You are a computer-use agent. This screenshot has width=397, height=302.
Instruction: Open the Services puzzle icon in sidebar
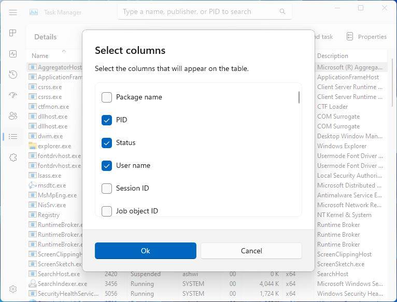click(x=13, y=157)
